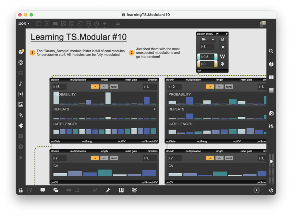The width and height of the screenshot is (292, 216).
Task: Click the learningTS.Modular#10 window title document icon
Action: pyautogui.click(x=123, y=15)
